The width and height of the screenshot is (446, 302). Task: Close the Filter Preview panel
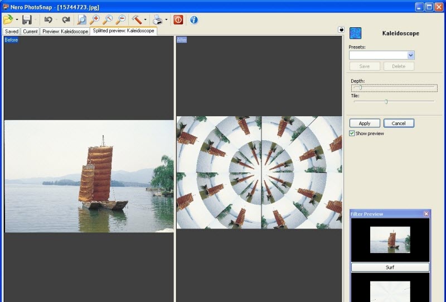click(x=426, y=214)
